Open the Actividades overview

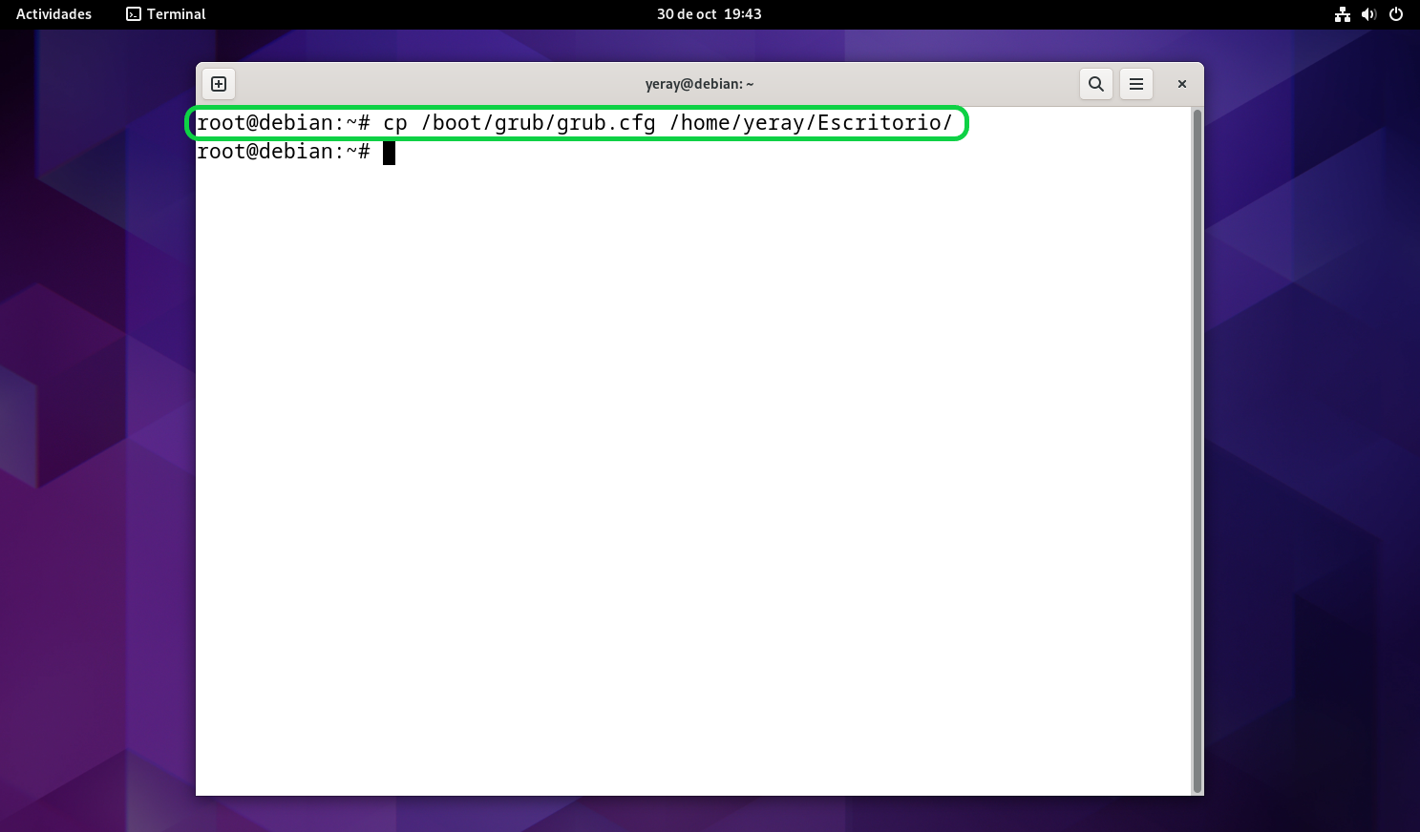tap(54, 14)
